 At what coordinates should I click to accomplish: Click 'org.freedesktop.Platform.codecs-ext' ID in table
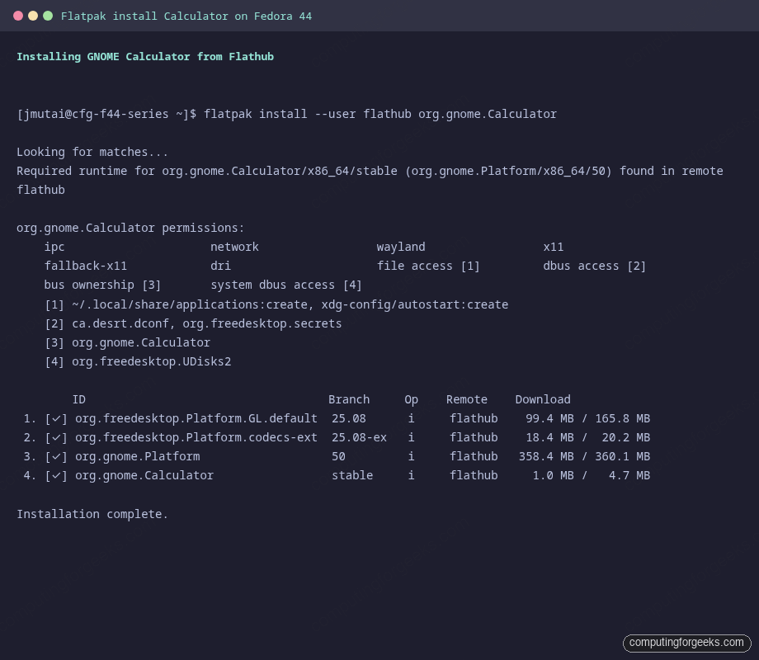tap(196, 437)
